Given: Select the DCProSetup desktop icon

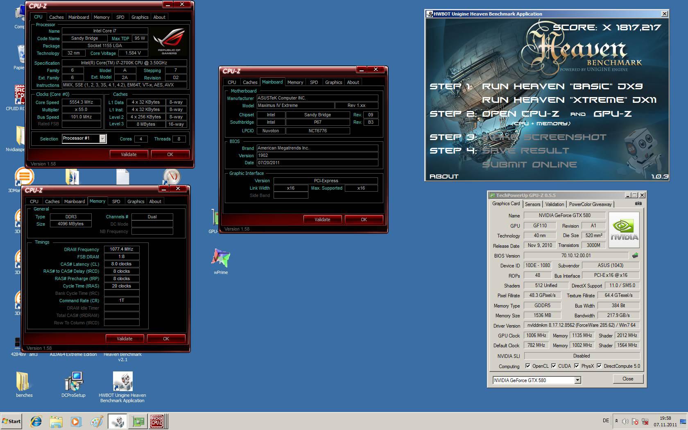Looking at the screenshot, I should [74, 384].
